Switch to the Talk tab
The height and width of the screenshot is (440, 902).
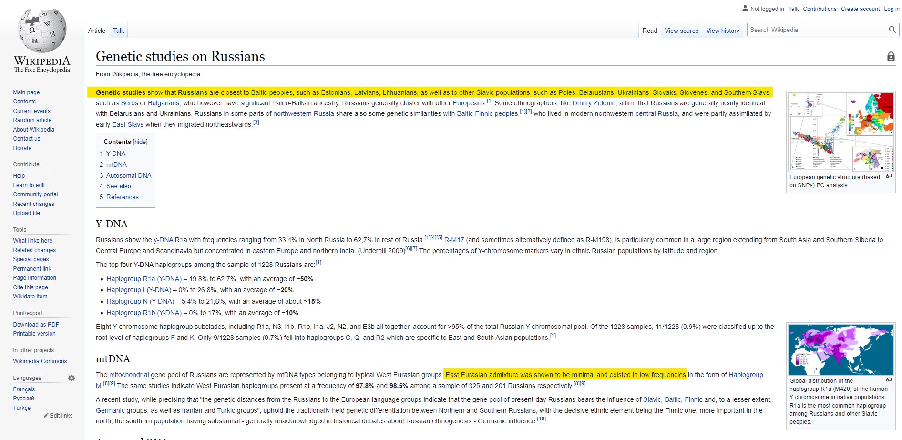tap(119, 31)
